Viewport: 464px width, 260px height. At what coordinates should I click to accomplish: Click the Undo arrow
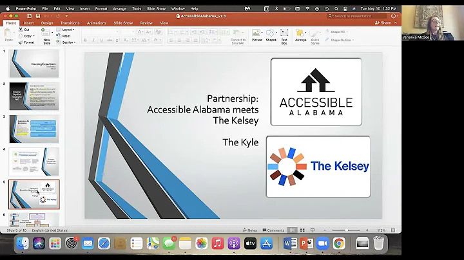46,16
